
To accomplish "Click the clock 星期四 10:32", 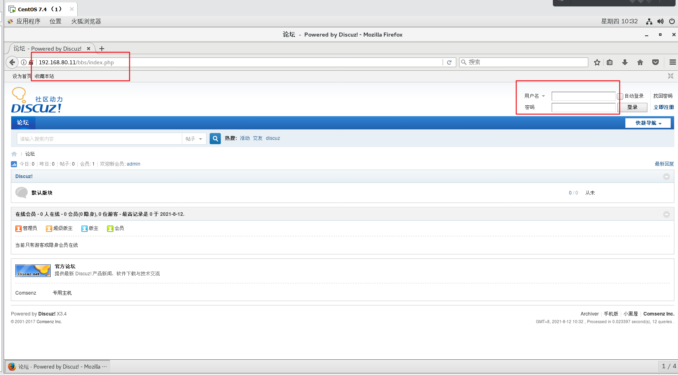I will pos(619,21).
